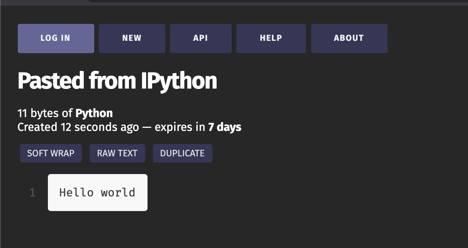Screen dimensions: 468x248
Task: View the ABOUT page
Action: coord(349,38)
